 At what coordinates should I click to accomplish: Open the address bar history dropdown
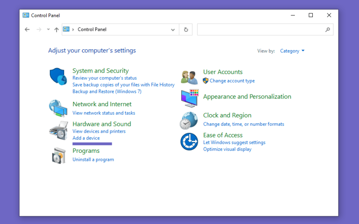(x=173, y=30)
